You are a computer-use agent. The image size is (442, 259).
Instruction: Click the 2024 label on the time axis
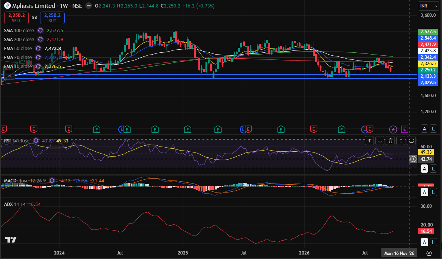59,253
